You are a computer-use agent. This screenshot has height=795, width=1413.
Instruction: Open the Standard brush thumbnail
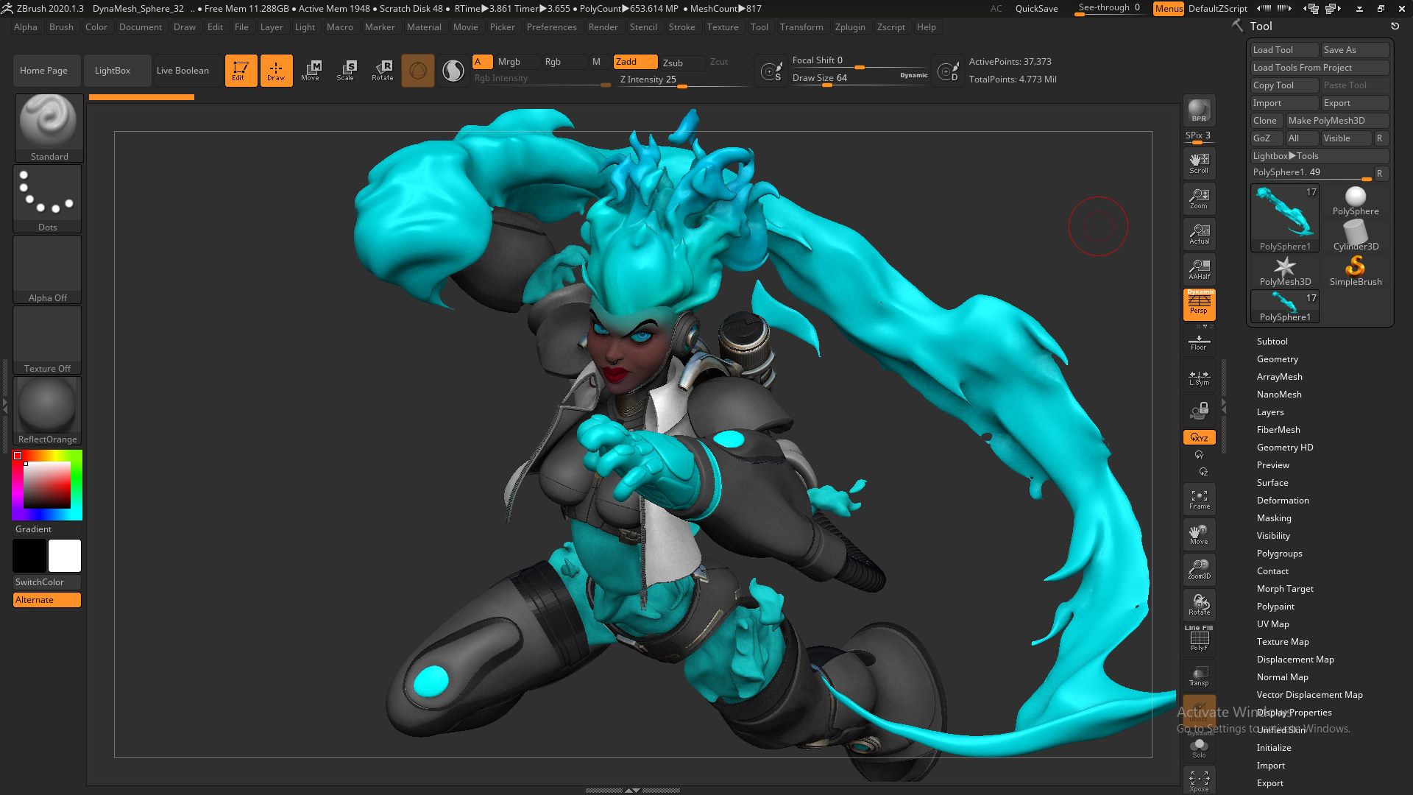(x=48, y=127)
